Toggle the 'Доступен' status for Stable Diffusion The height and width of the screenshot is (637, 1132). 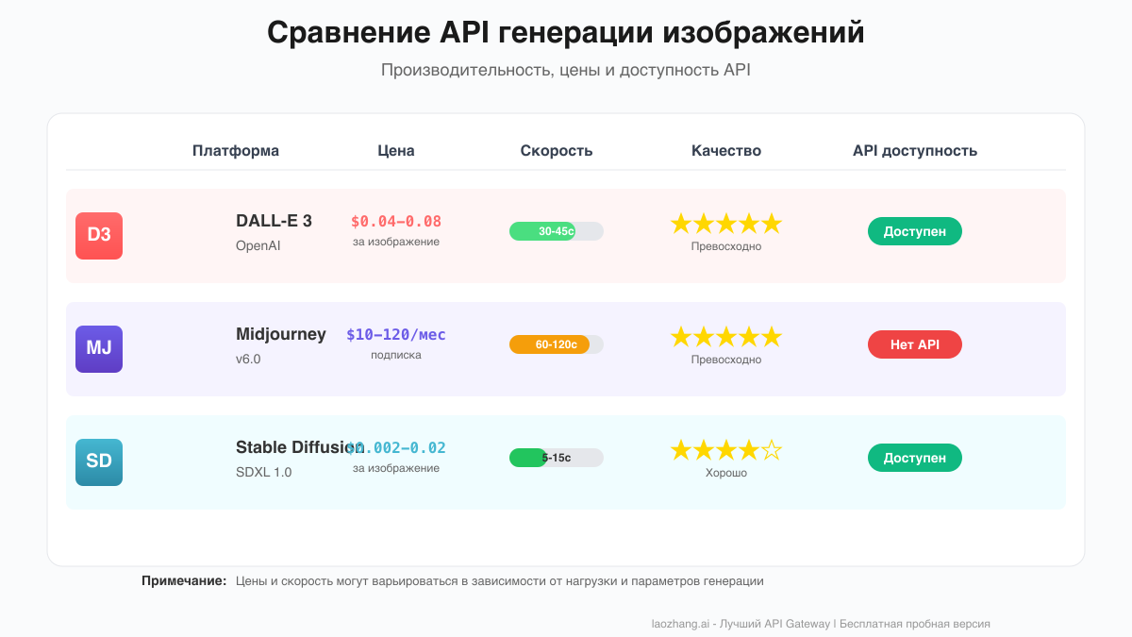915,457
